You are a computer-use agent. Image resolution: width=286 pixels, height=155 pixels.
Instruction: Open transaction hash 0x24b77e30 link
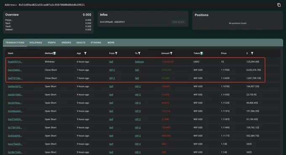(x=15, y=152)
